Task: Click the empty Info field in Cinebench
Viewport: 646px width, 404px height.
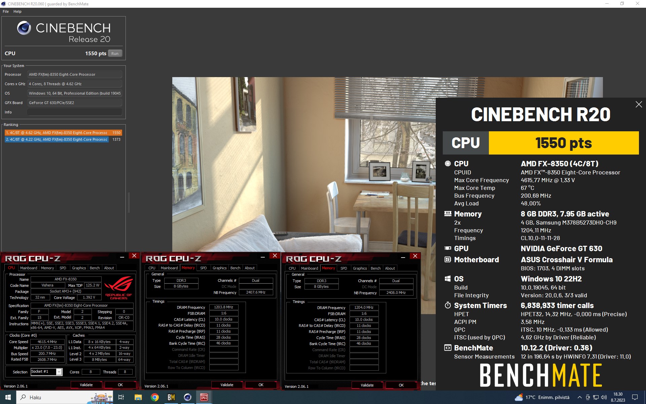Action: [75, 112]
